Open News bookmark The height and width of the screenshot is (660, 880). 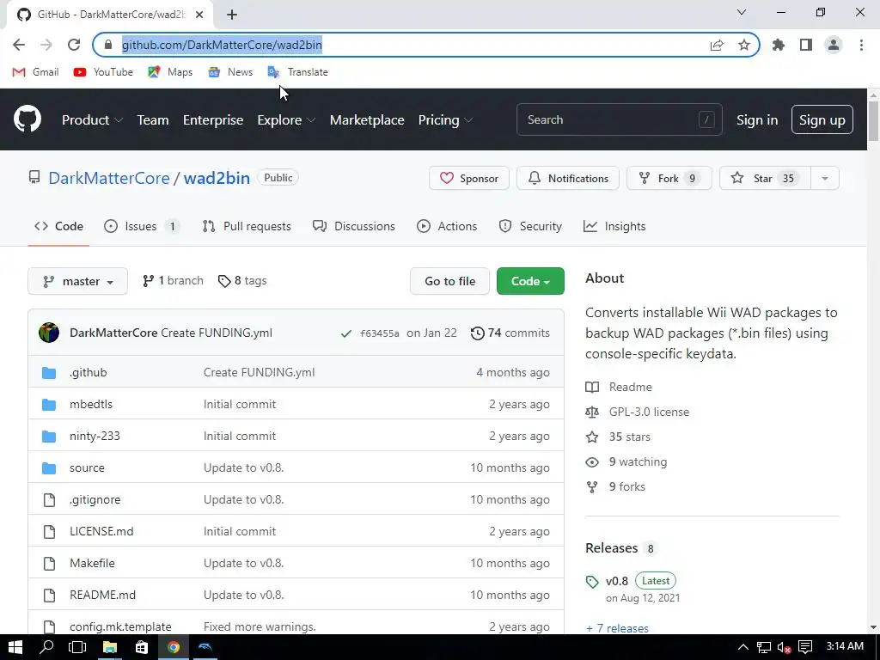(230, 72)
